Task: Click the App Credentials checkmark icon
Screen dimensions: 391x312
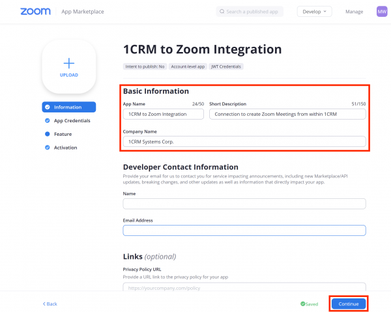Action: pyautogui.click(x=48, y=121)
